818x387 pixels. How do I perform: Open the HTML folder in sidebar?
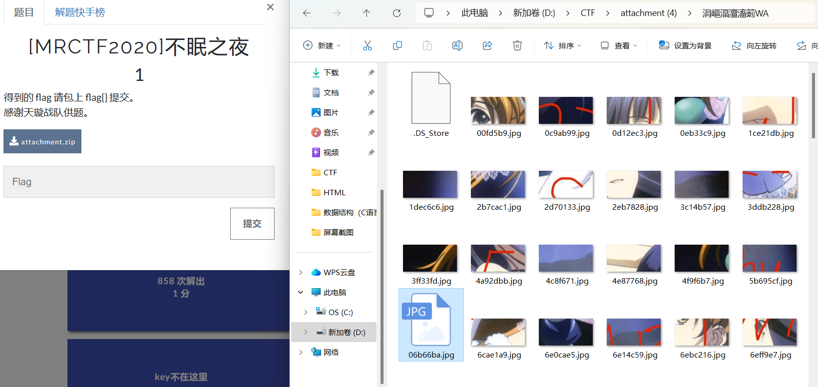point(334,193)
